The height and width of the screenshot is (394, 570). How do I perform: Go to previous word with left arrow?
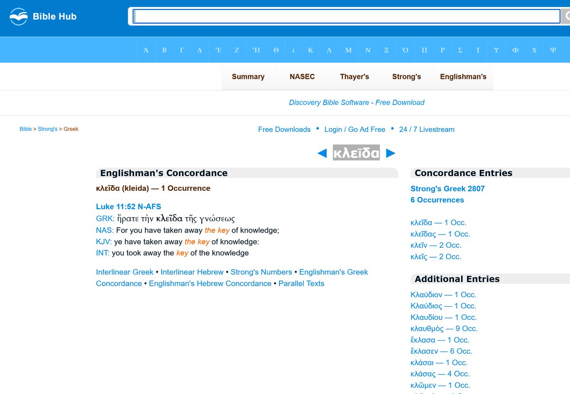click(x=322, y=153)
